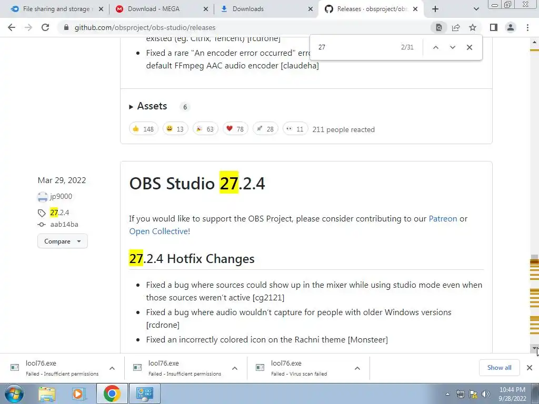Open Chrome three-dot menu
Viewport: 539px width, 404px height.
(x=527, y=27)
